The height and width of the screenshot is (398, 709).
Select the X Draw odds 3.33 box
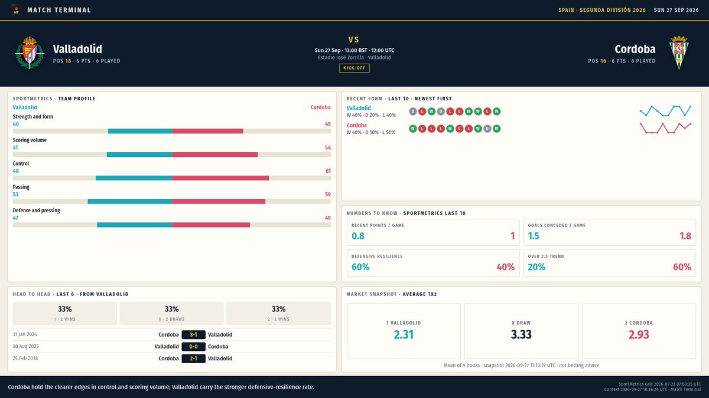[522, 331]
